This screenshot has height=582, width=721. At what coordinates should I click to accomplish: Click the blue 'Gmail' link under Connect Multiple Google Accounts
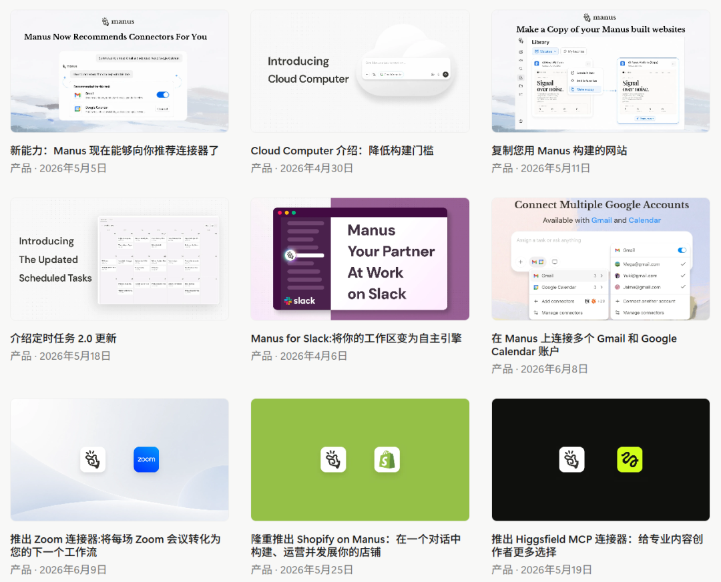[x=602, y=220]
